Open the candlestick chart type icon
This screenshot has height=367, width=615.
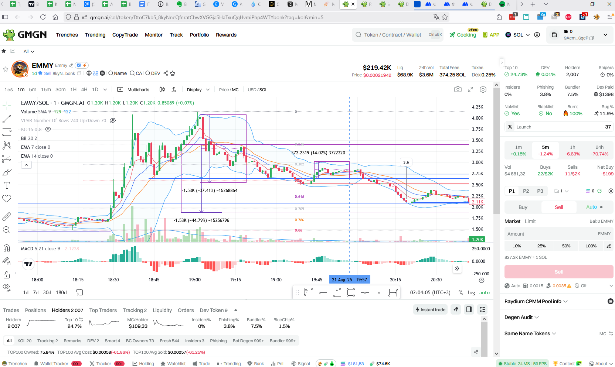click(162, 89)
